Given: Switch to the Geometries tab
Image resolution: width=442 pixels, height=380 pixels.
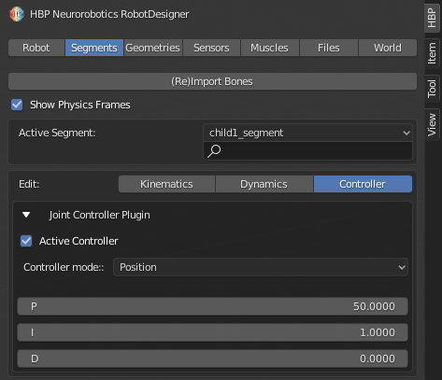Looking at the screenshot, I should [152, 48].
